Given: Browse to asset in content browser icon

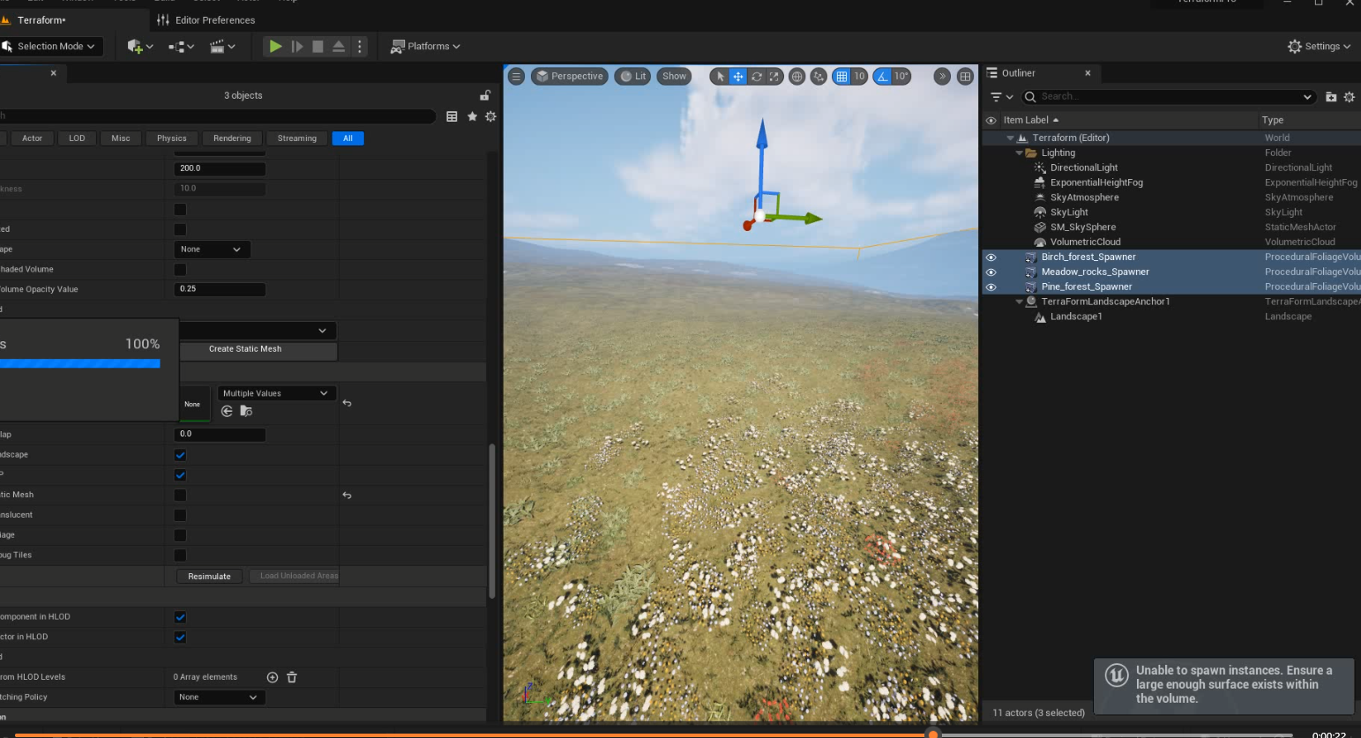Looking at the screenshot, I should tap(246, 412).
